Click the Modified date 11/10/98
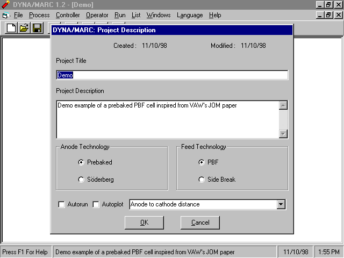The image size is (344, 258). [253, 46]
